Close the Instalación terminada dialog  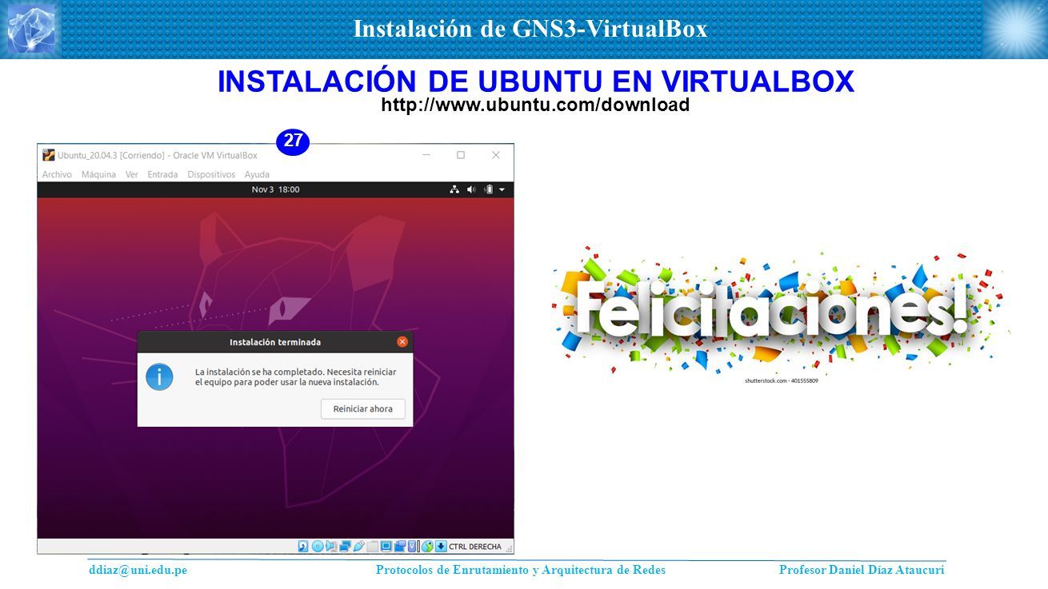coord(402,341)
